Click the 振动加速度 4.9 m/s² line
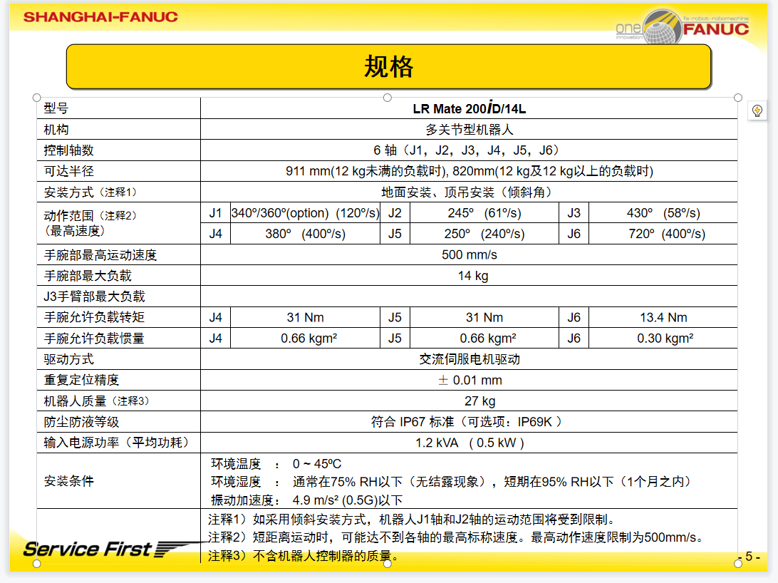The width and height of the screenshot is (778, 583). tap(306, 500)
